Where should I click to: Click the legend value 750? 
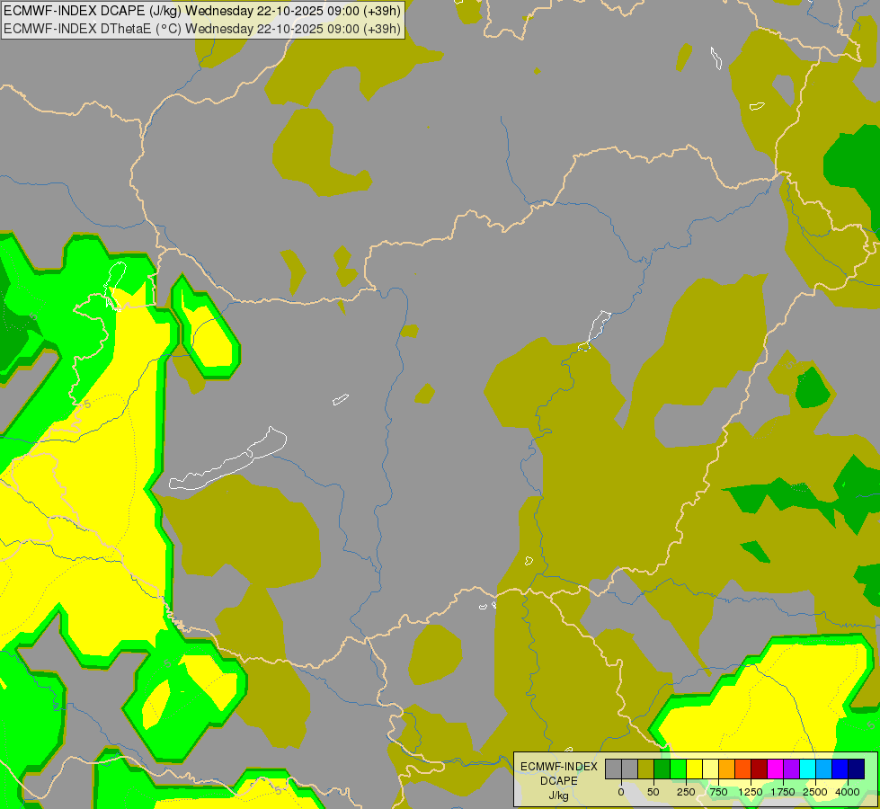pos(718,792)
